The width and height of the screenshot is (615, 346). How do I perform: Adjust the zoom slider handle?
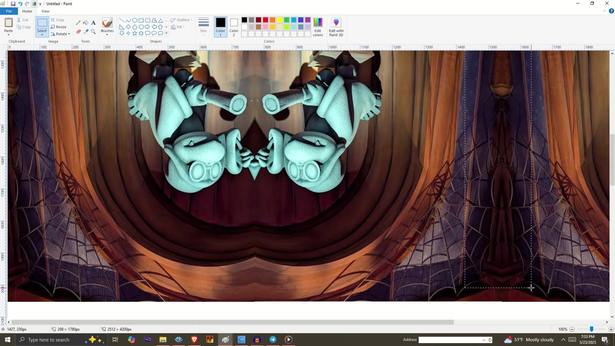[x=591, y=329]
